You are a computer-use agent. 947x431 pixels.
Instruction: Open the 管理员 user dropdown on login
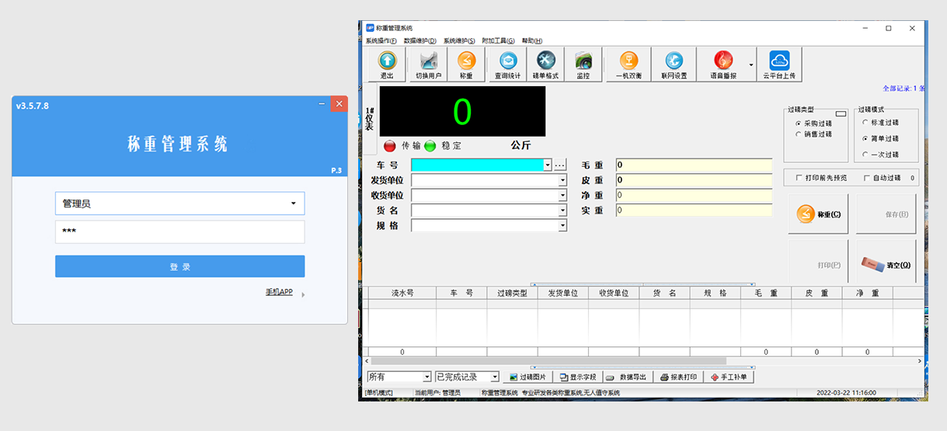pyautogui.click(x=294, y=203)
